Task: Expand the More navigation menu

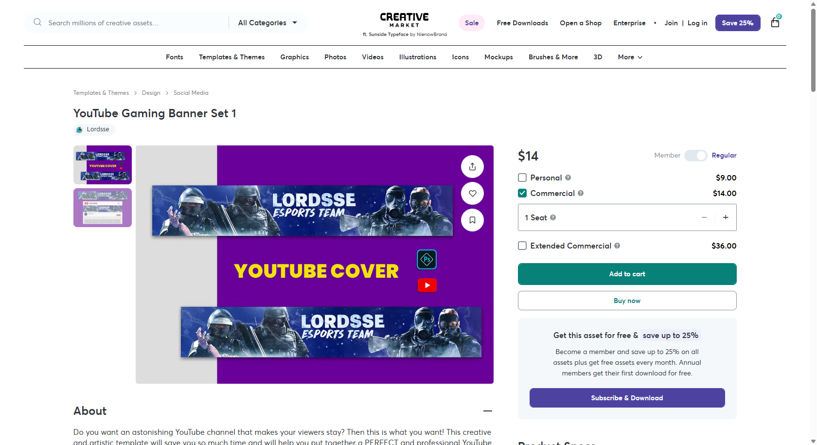Action: (x=629, y=57)
